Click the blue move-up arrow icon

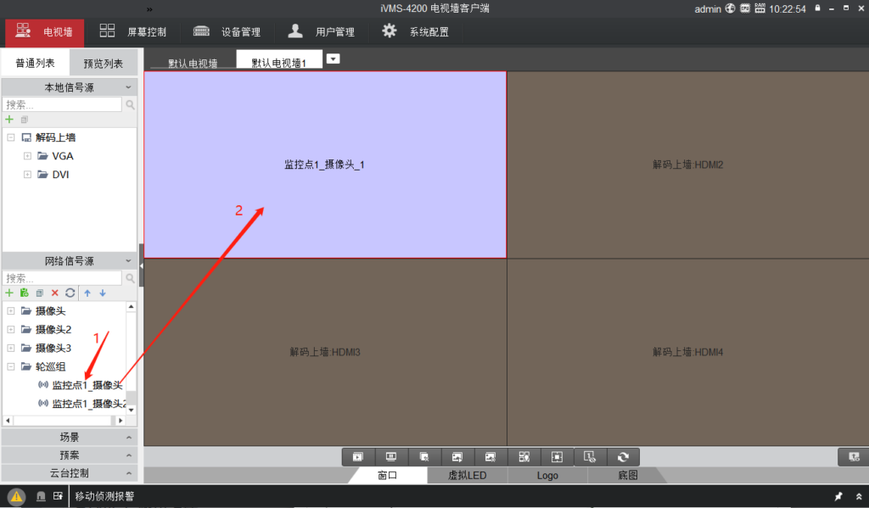tap(87, 293)
